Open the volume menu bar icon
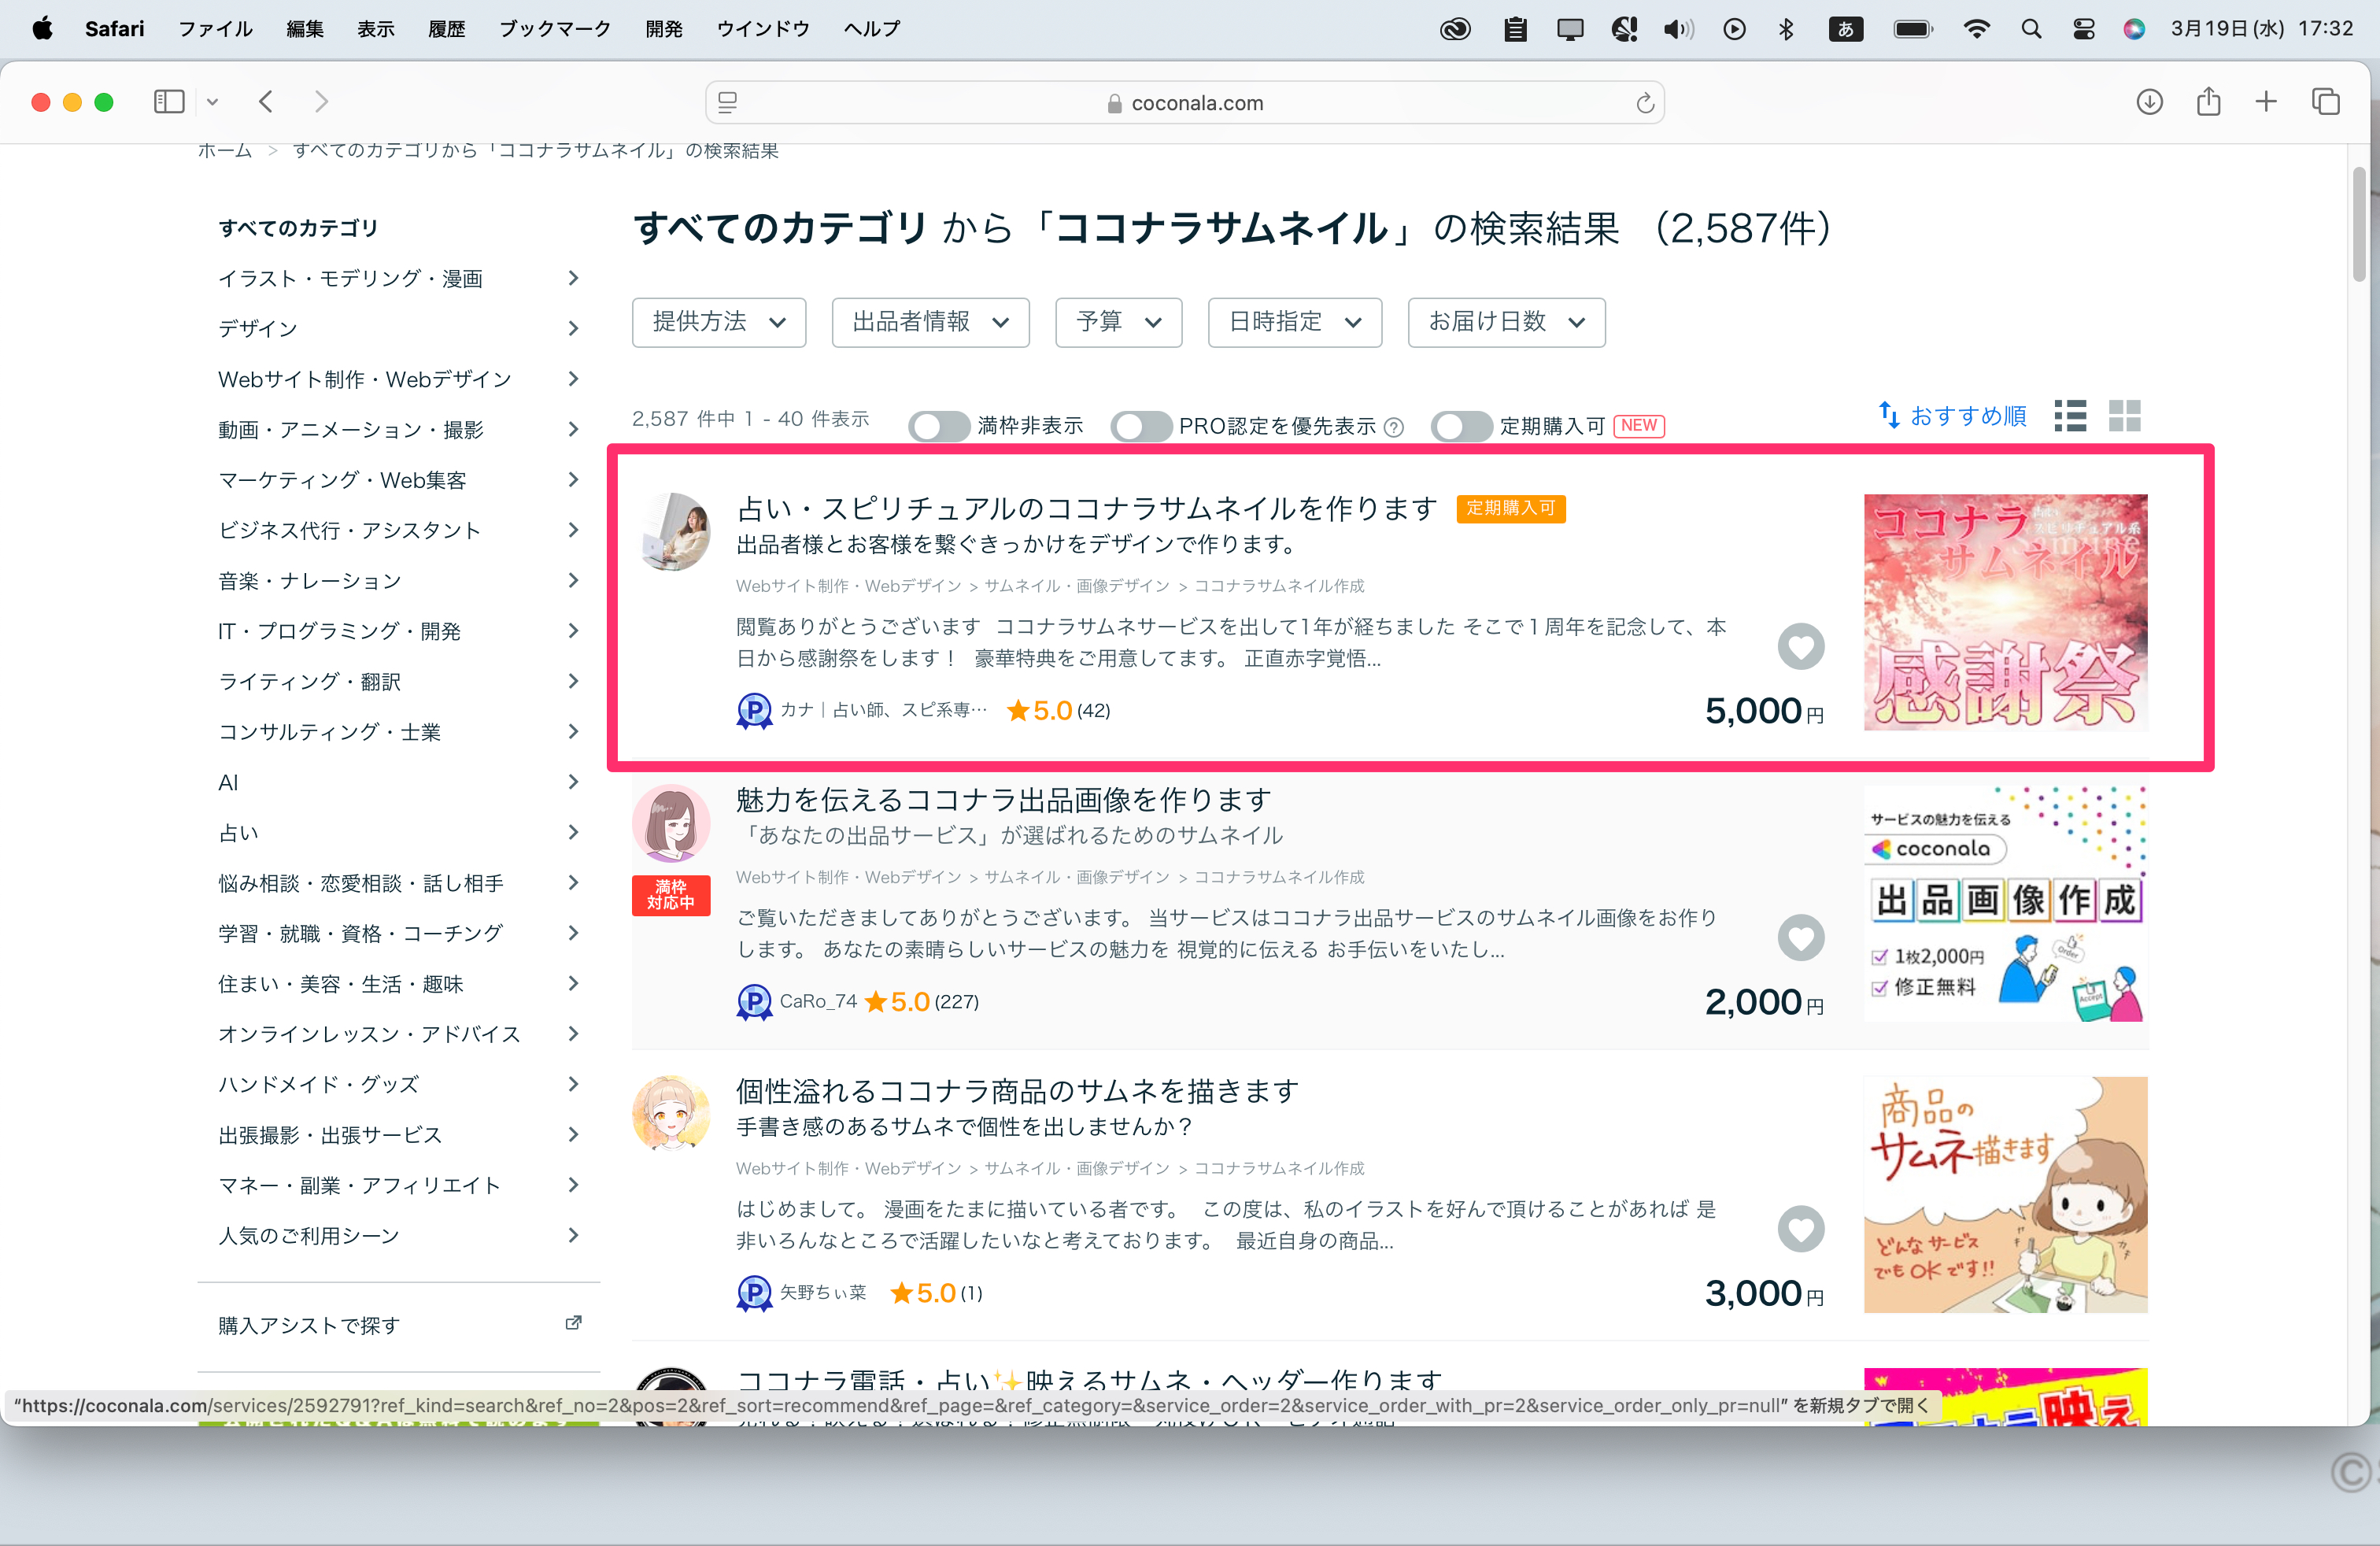The image size is (2380, 1546). 1678,29
